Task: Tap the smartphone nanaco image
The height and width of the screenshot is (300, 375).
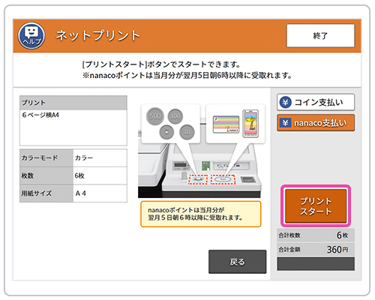Action: (250, 124)
